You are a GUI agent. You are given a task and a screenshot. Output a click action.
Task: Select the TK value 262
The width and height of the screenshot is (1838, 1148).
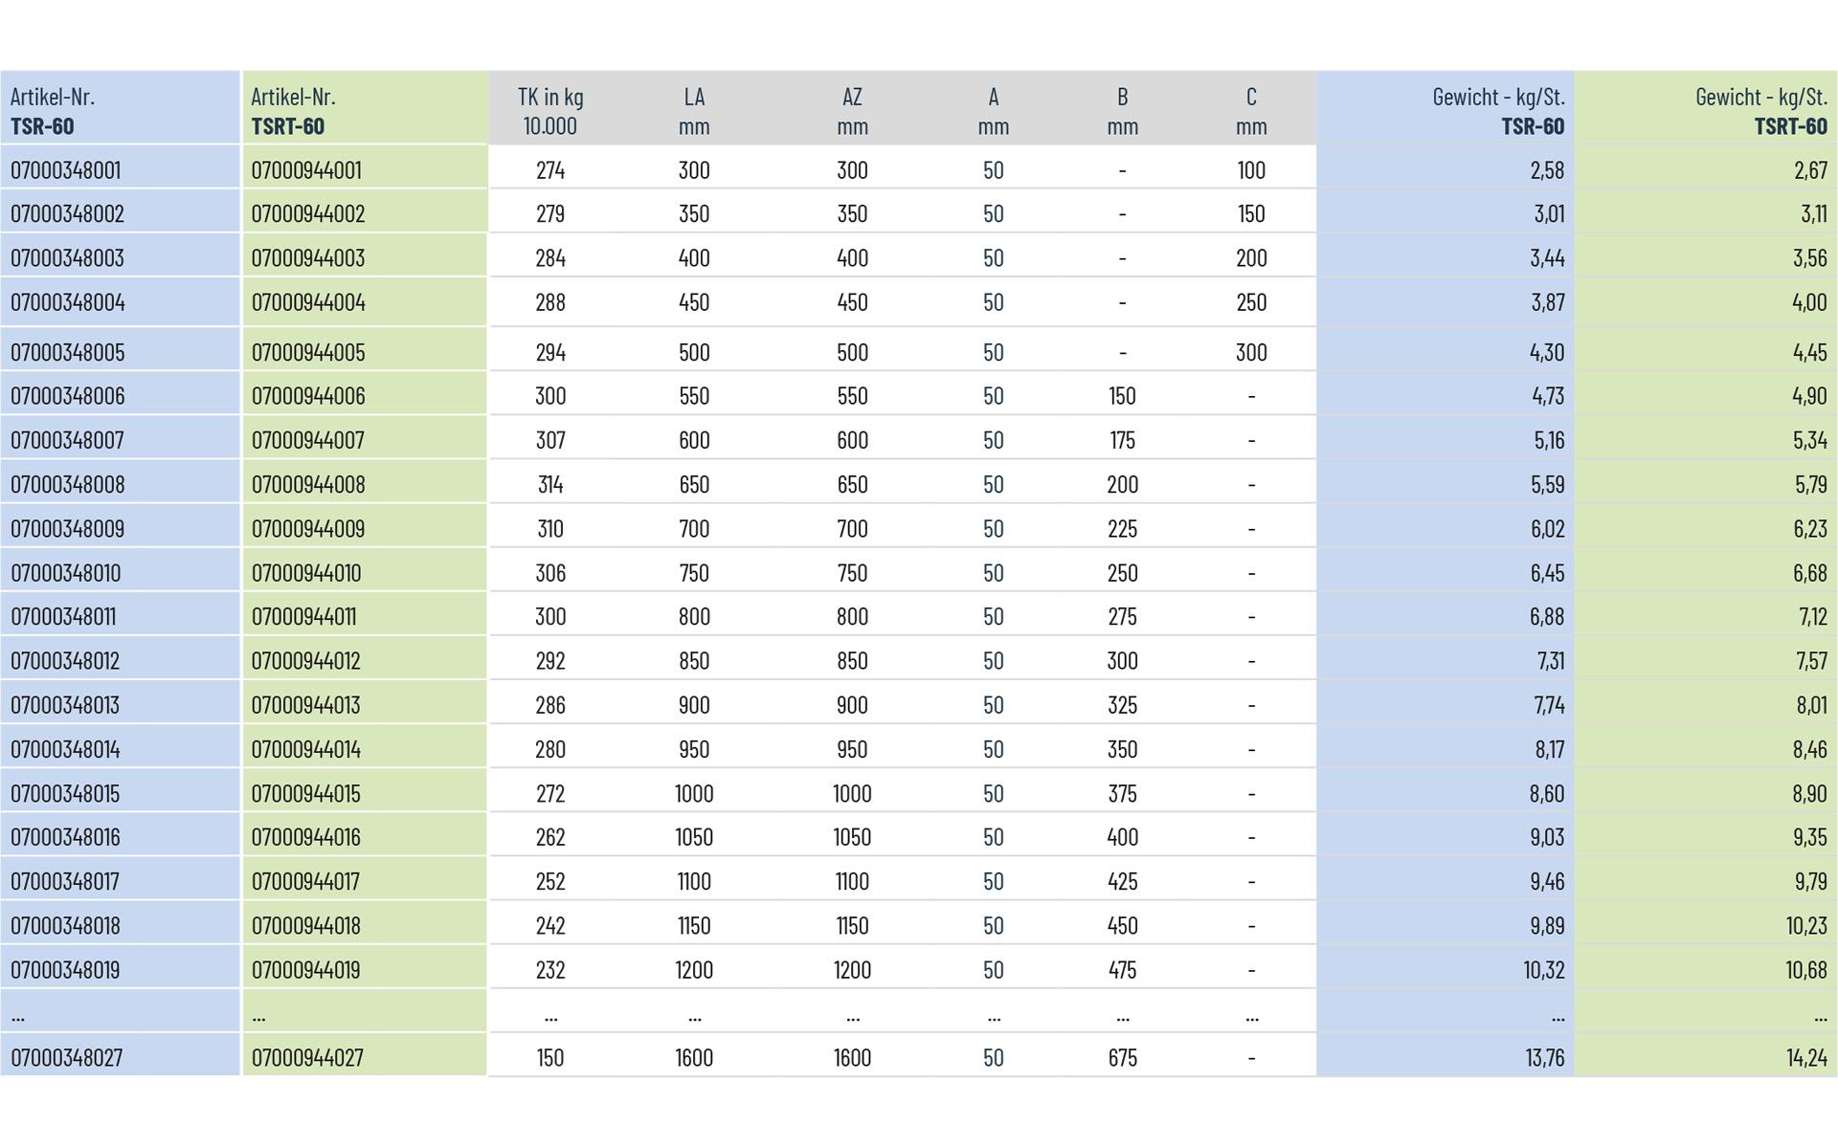550,838
